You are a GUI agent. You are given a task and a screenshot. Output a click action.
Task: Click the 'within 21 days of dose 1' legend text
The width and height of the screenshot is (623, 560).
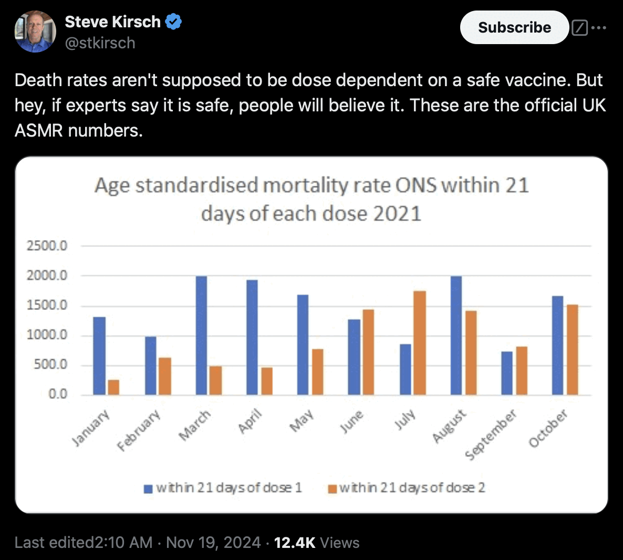click(229, 488)
